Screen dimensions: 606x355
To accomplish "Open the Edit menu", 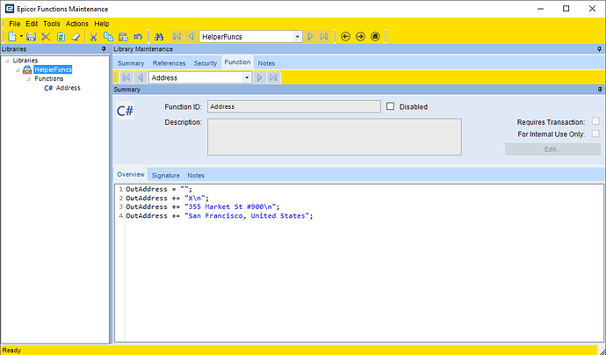I will (x=32, y=24).
